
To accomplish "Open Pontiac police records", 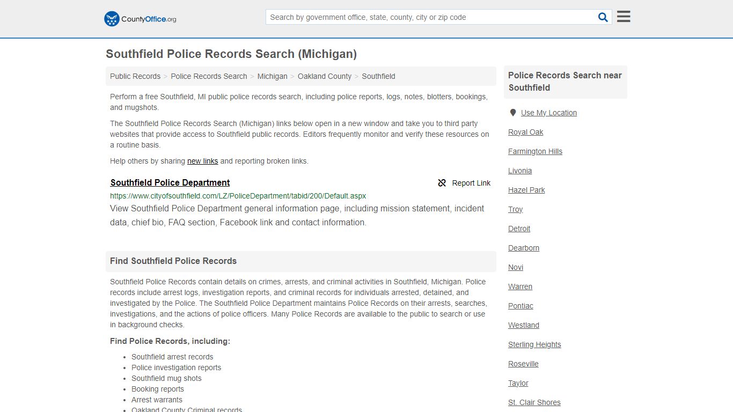I will click(521, 306).
